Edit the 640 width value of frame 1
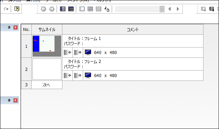This screenshot has width=219, height=129. tap(98, 53)
